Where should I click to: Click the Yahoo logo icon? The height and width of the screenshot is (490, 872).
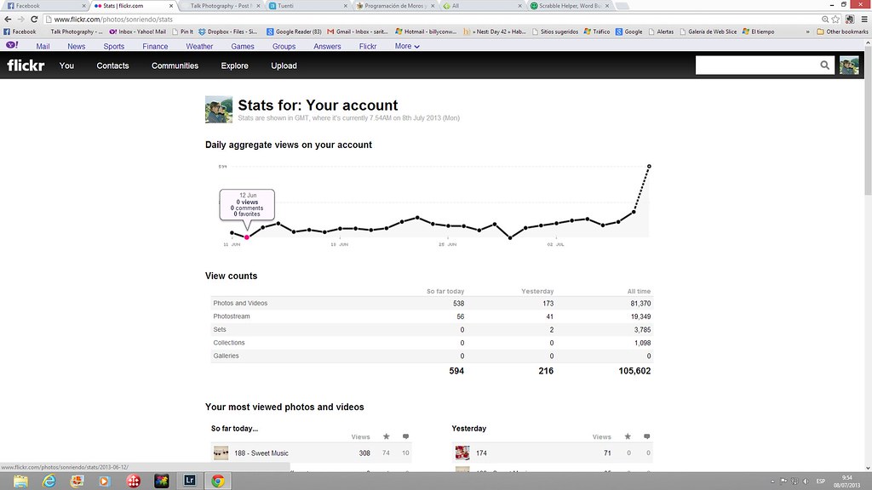point(11,46)
